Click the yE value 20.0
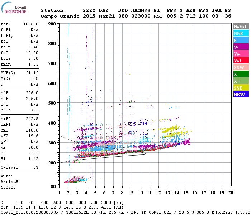 pyautogui.click(x=33, y=148)
